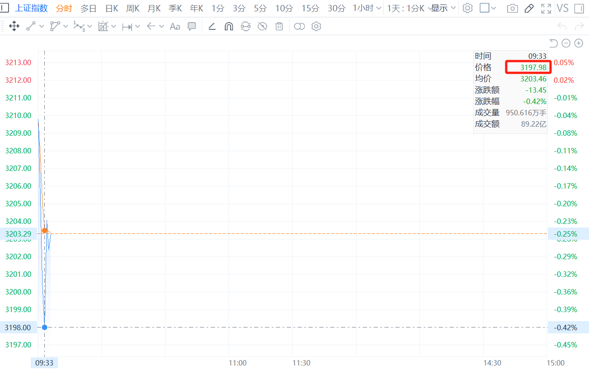Switch to the 日K tab
Viewport: 589px width, 375px height.
(x=111, y=8)
